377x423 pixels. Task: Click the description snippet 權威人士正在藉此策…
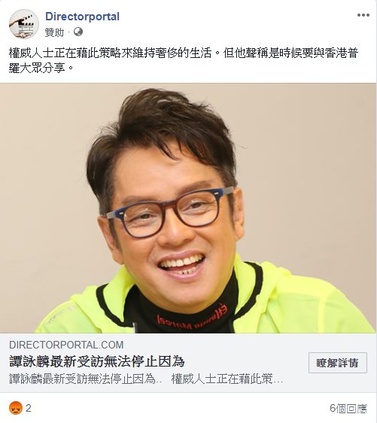point(227,379)
